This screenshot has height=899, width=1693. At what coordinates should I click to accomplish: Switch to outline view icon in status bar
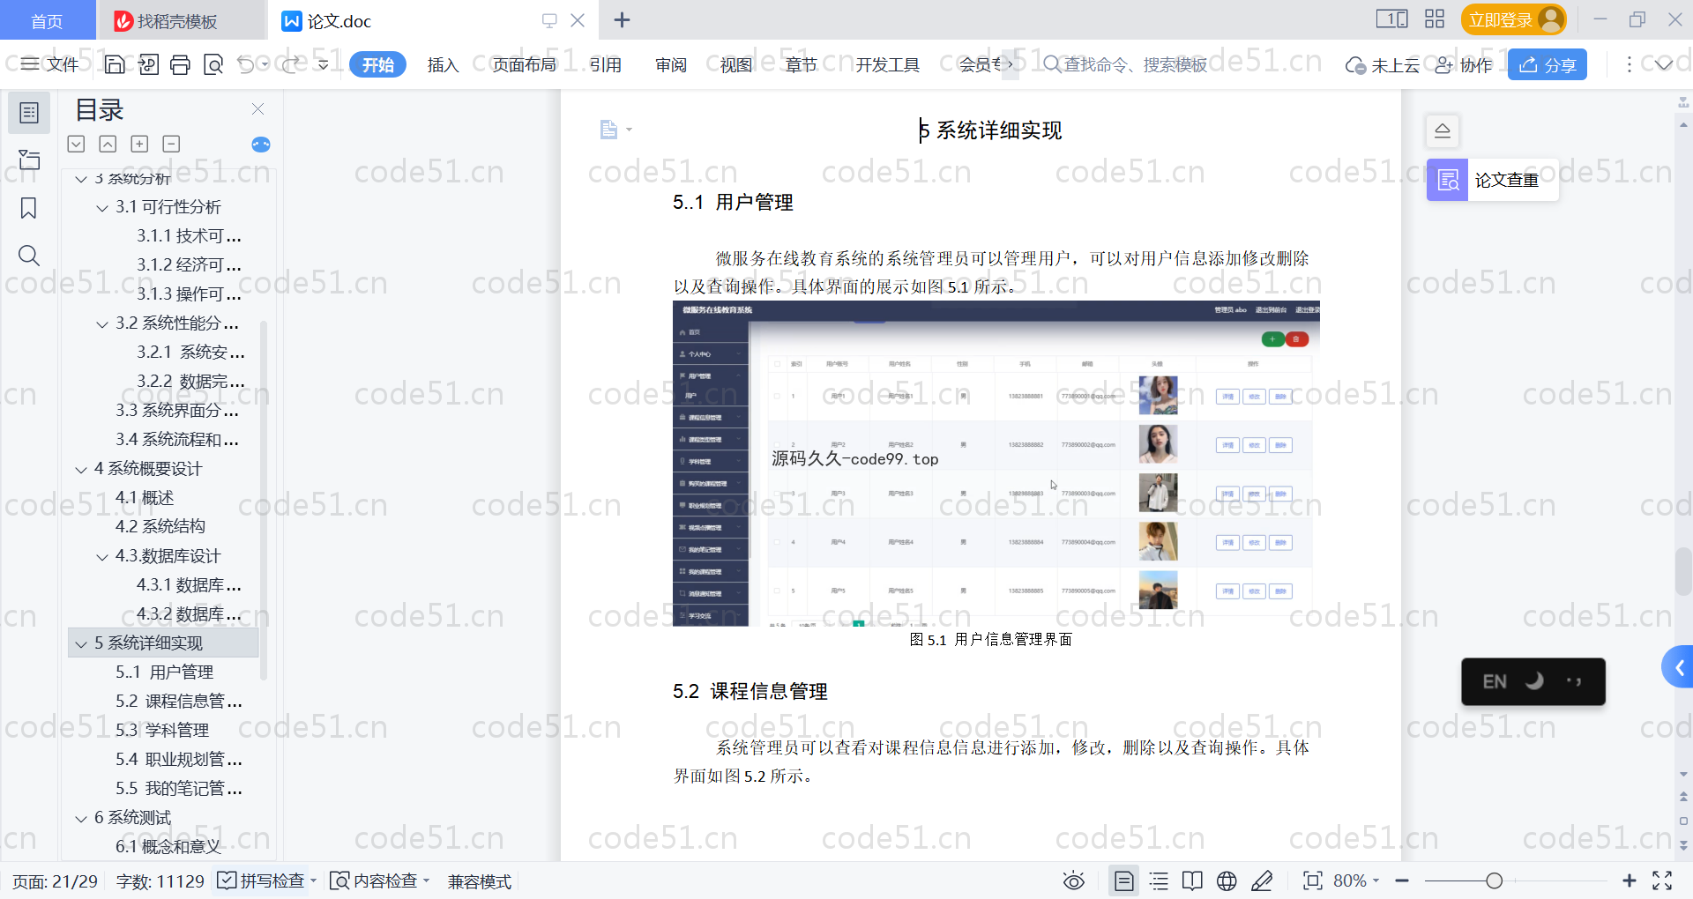point(1159,880)
